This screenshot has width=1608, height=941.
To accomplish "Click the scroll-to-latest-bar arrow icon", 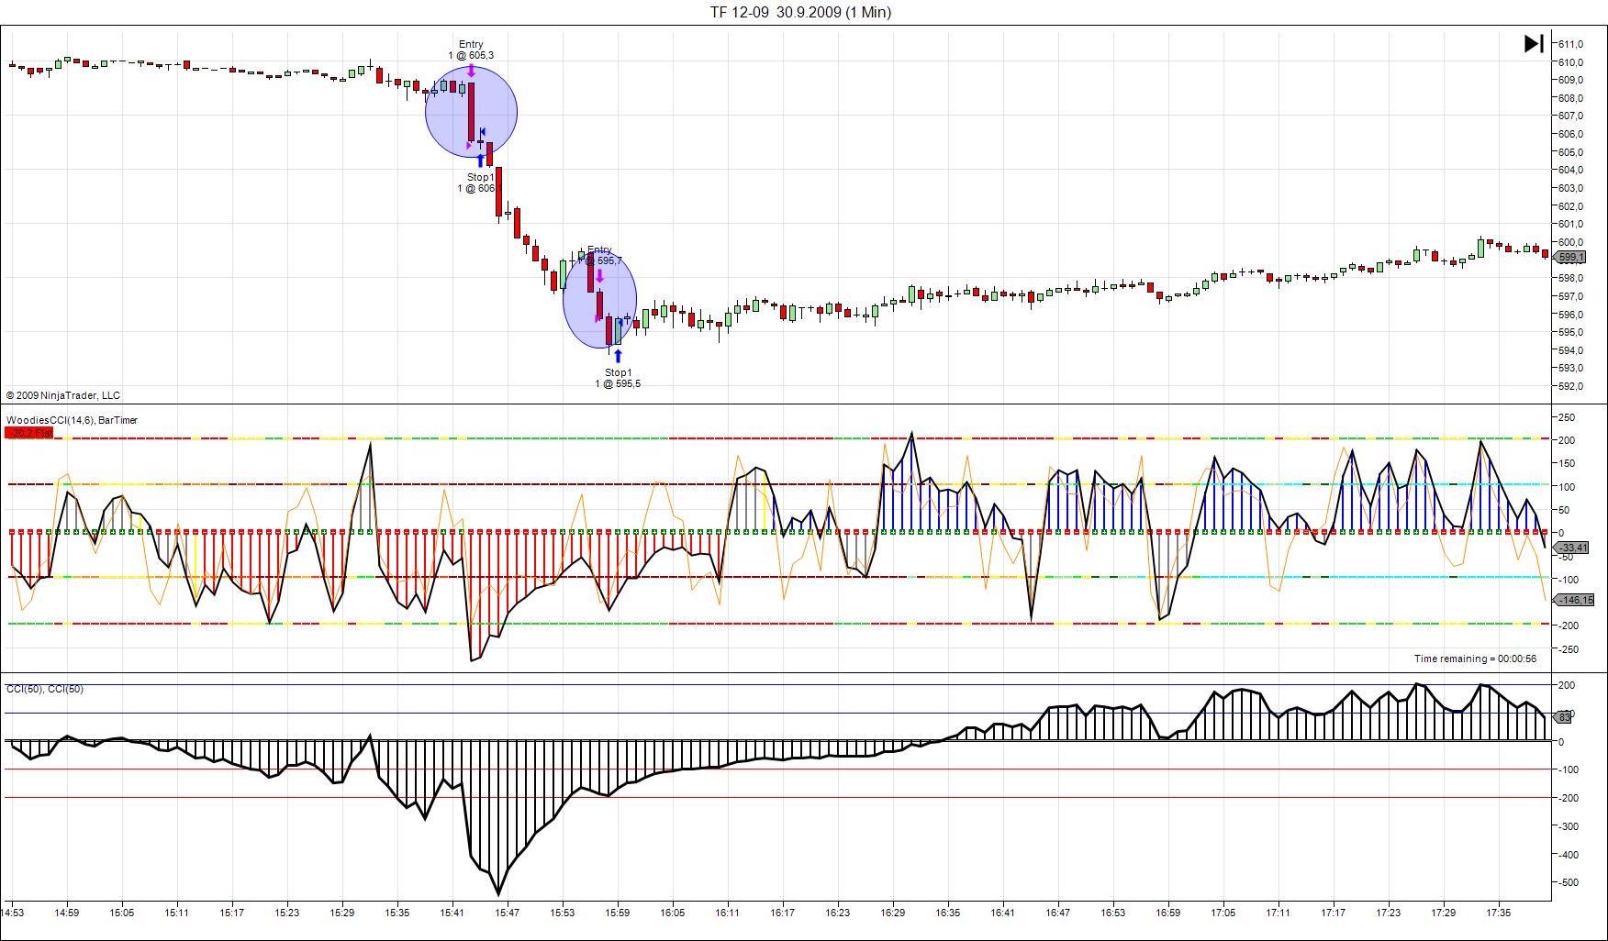I will [x=1534, y=43].
